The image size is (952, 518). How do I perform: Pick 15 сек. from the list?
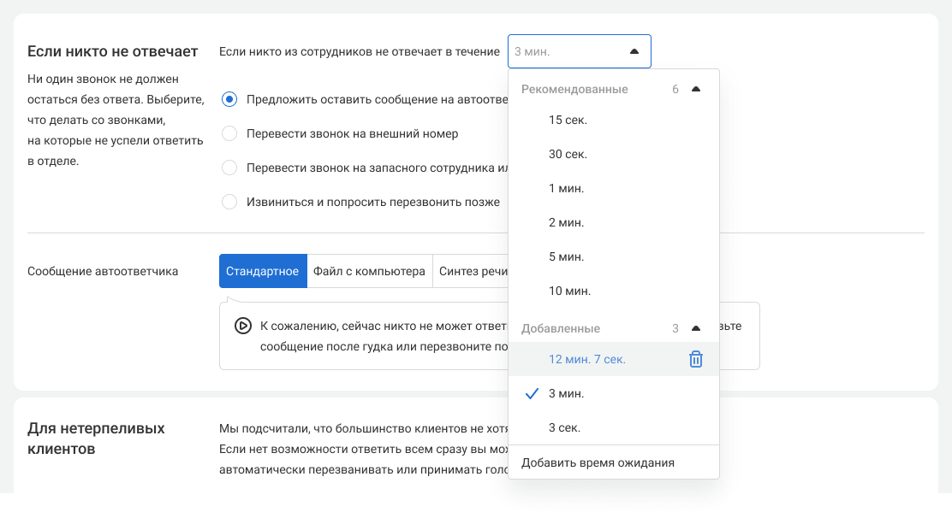coord(568,121)
